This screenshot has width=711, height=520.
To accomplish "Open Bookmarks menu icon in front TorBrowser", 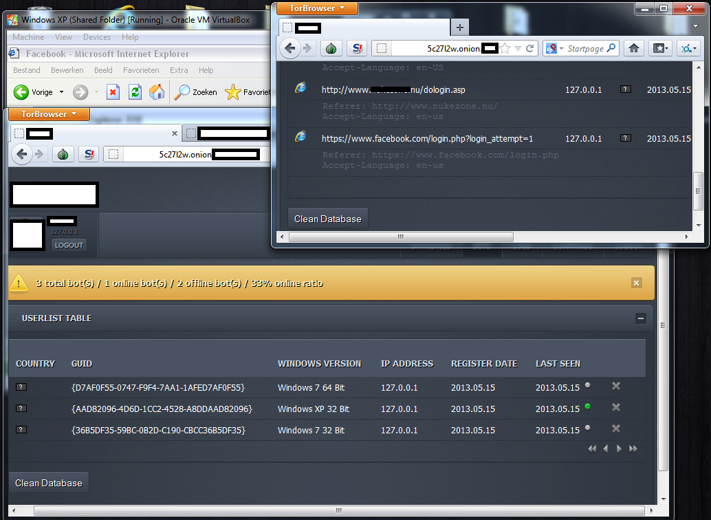I will (659, 48).
